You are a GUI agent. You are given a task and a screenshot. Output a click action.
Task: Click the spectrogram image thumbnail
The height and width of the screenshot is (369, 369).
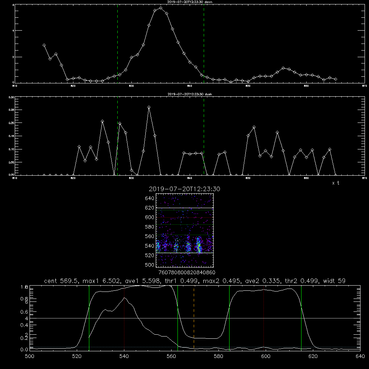pos(184,230)
